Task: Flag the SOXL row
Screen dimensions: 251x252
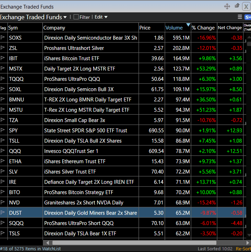Action: (2, 89)
